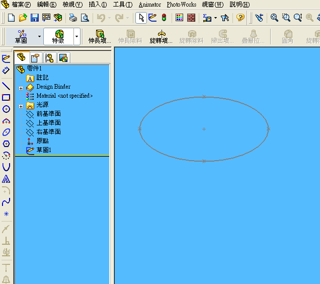Open the Animator menu
The width and height of the screenshot is (320, 284).
(150, 5)
